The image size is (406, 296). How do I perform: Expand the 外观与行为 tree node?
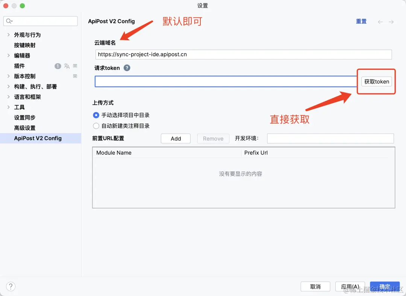9,35
